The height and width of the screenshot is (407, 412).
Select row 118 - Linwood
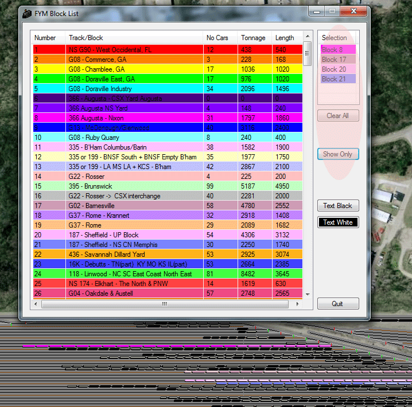pyautogui.click(x=168, y=273)
